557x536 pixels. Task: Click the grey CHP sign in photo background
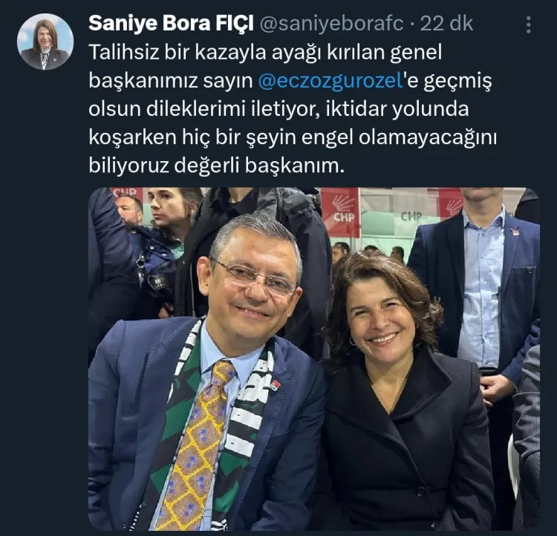pos(411,216)
